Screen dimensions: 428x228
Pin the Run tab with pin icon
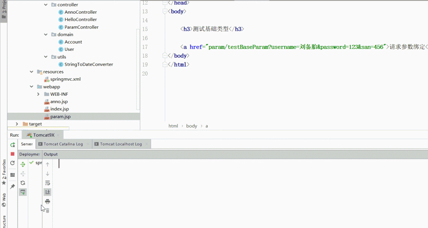click(12, 186)
